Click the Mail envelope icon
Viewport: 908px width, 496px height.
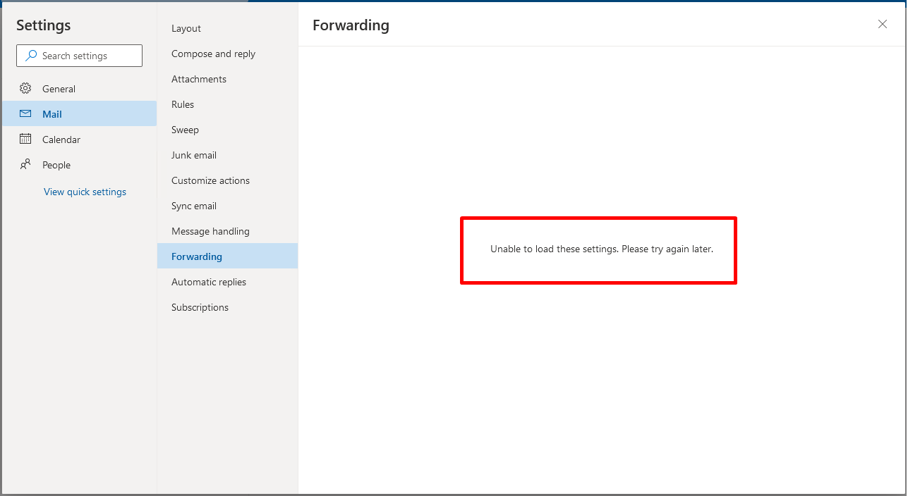pyautogui.click(x=25, y=113)
